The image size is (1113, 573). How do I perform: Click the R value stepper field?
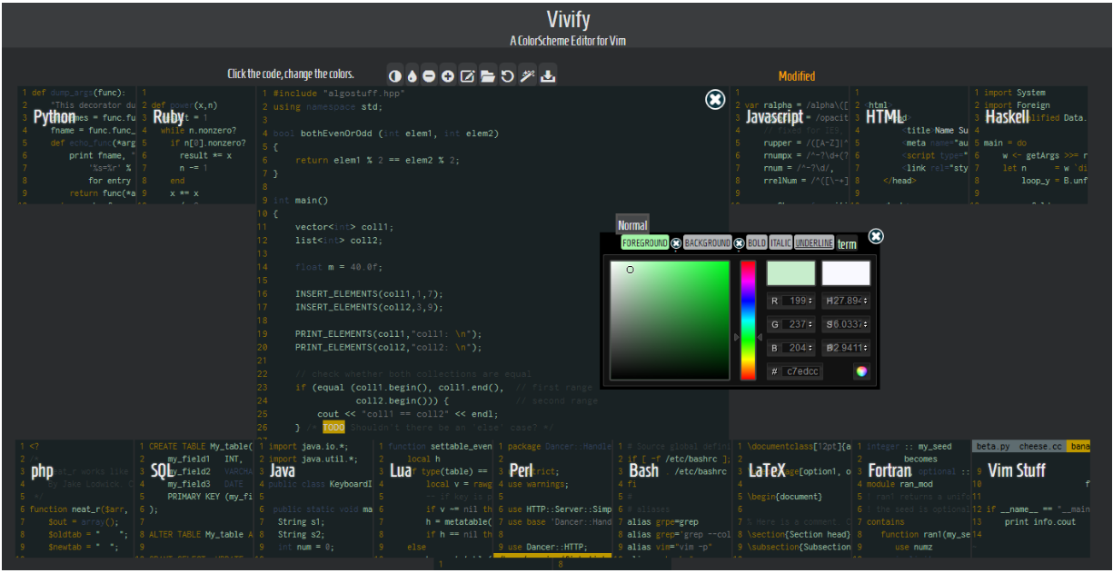[x=791, y=301]
